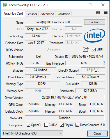110x139 pixels.
Task: Click the camera screenshot icon
Action: tap(98, 12)
